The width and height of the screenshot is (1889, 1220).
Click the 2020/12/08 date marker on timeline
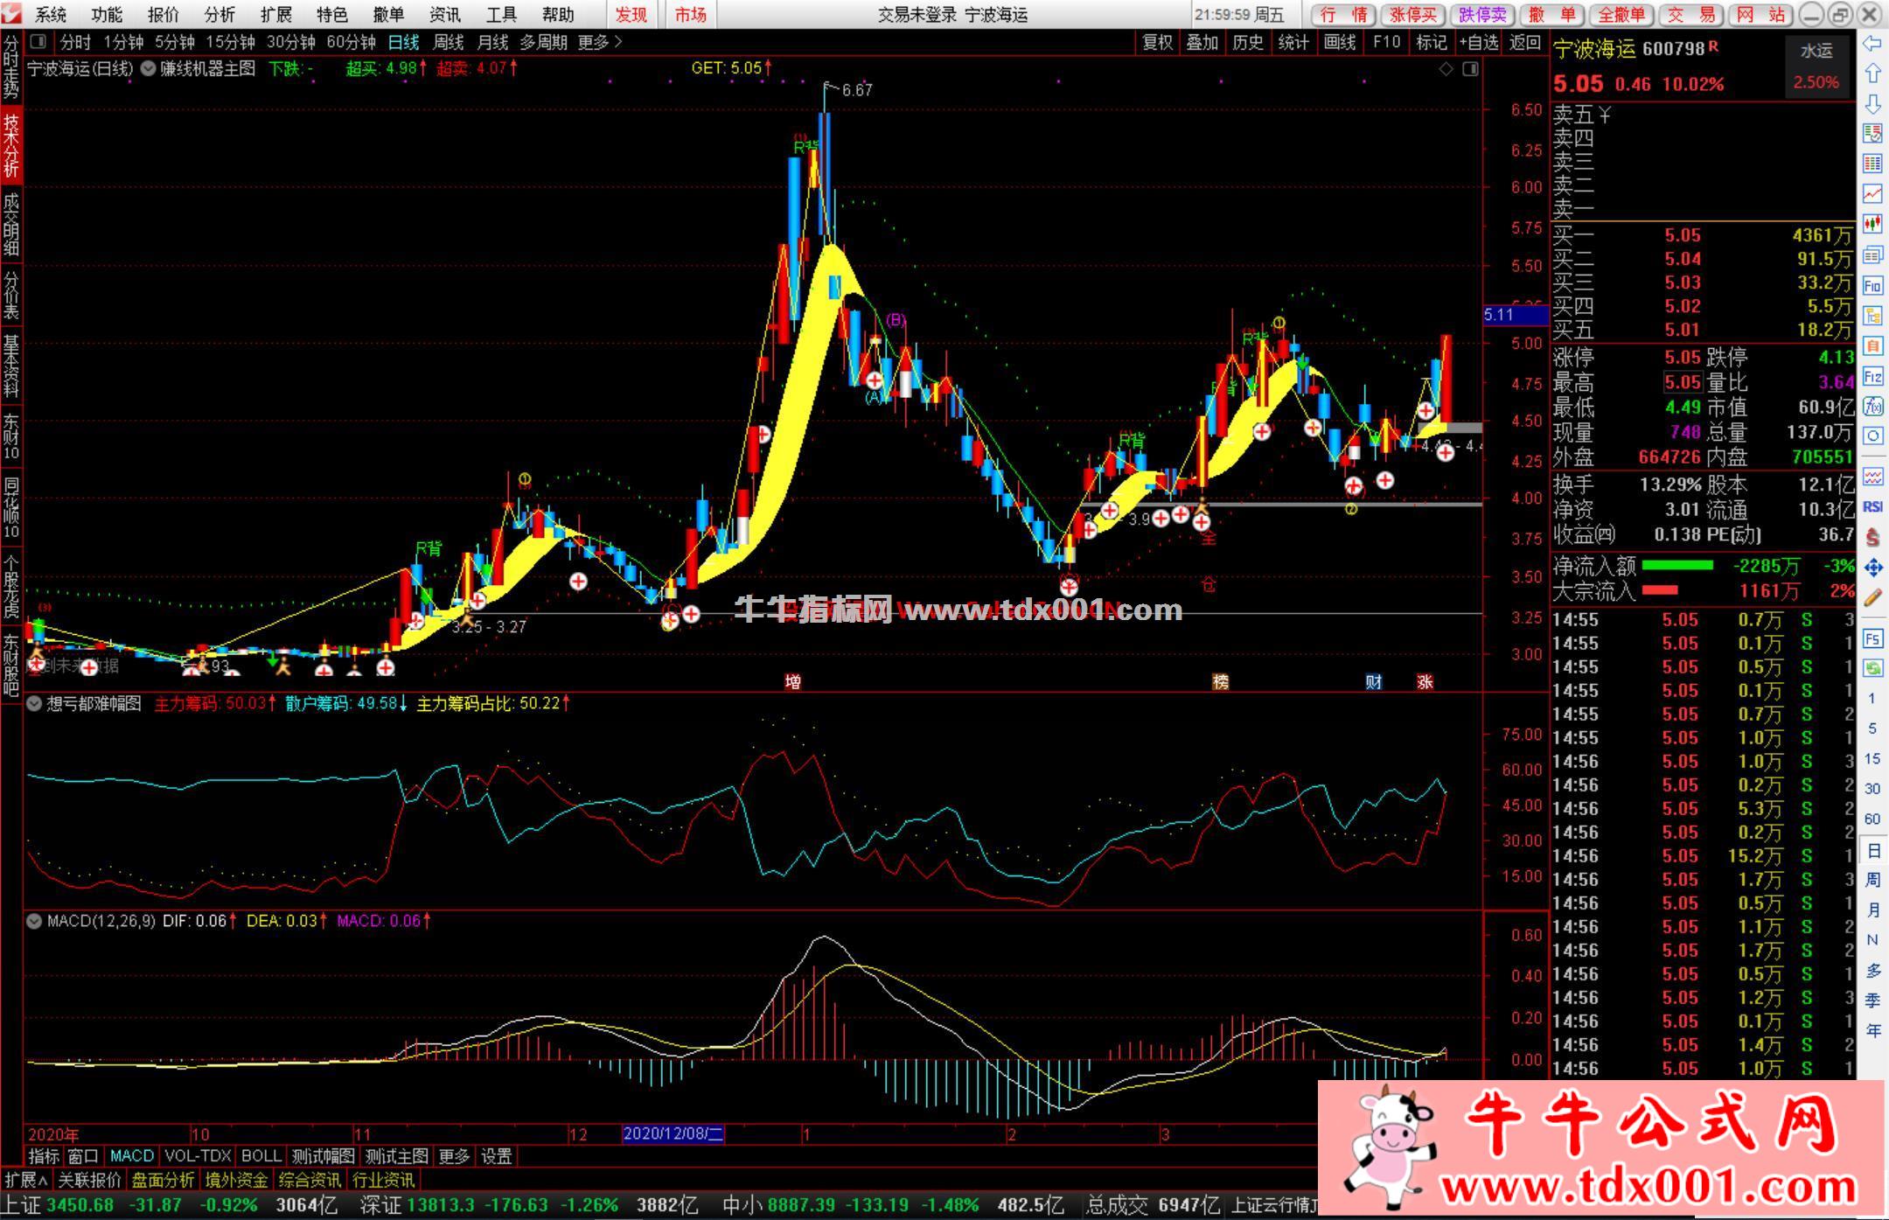(673, 1134)
